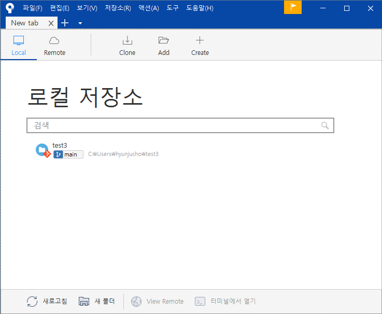Open the 파일(F) menu
The image size is (382, 314).
(33, 8)
